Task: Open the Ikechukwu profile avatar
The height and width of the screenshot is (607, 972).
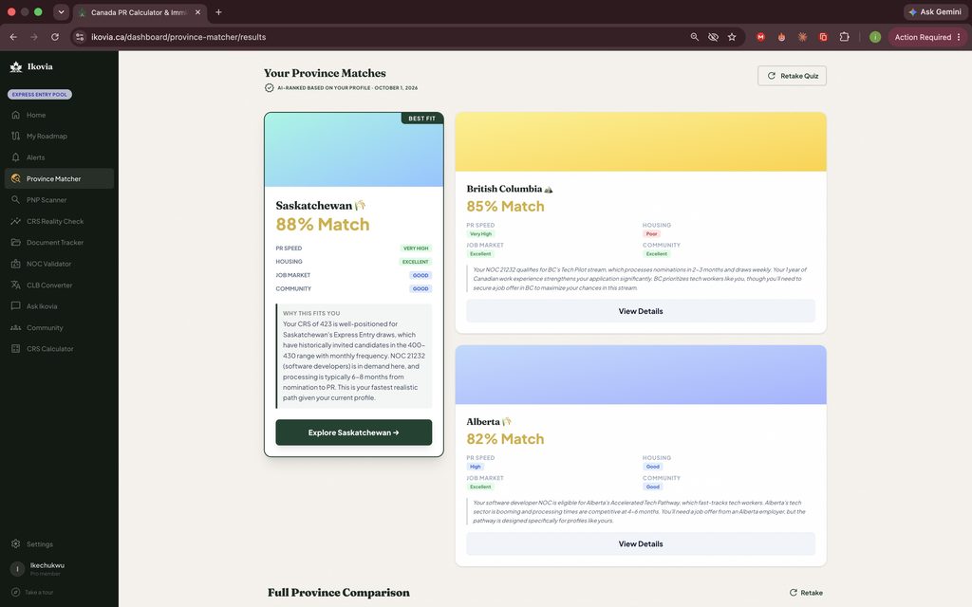Action: 17,569
